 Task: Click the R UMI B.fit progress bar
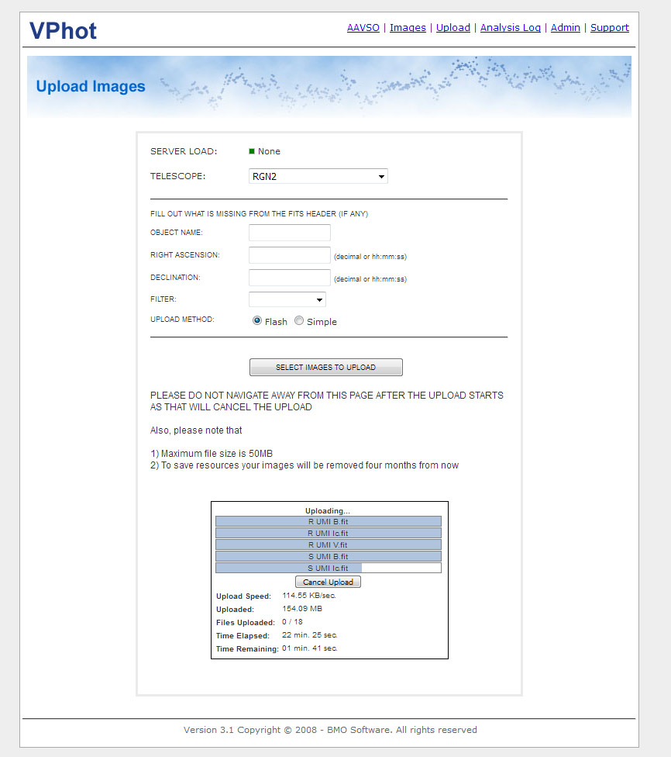click(x=328, y=522)
